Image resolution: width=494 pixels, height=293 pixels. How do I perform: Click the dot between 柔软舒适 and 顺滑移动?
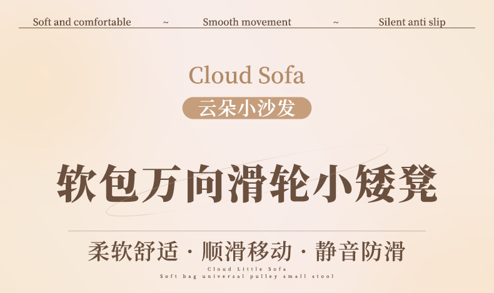(x=189, y=252)
